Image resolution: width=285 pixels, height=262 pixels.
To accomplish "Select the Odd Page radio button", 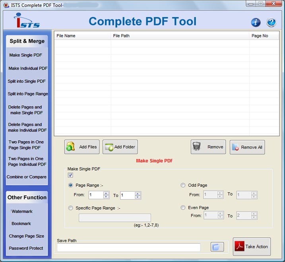I will (183, 185).
